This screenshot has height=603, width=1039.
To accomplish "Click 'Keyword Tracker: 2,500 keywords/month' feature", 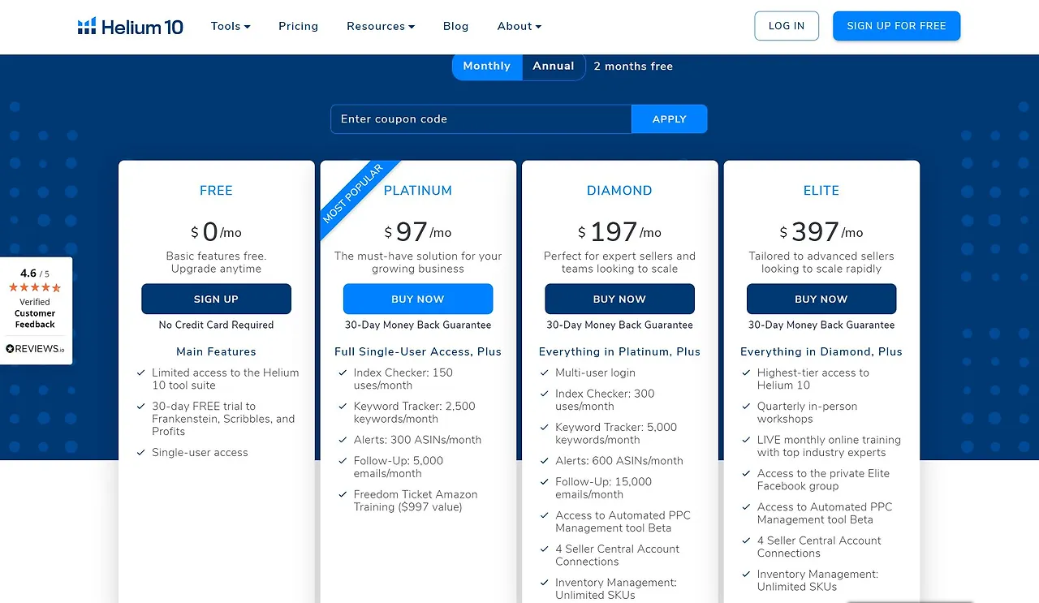I will 415,413.
